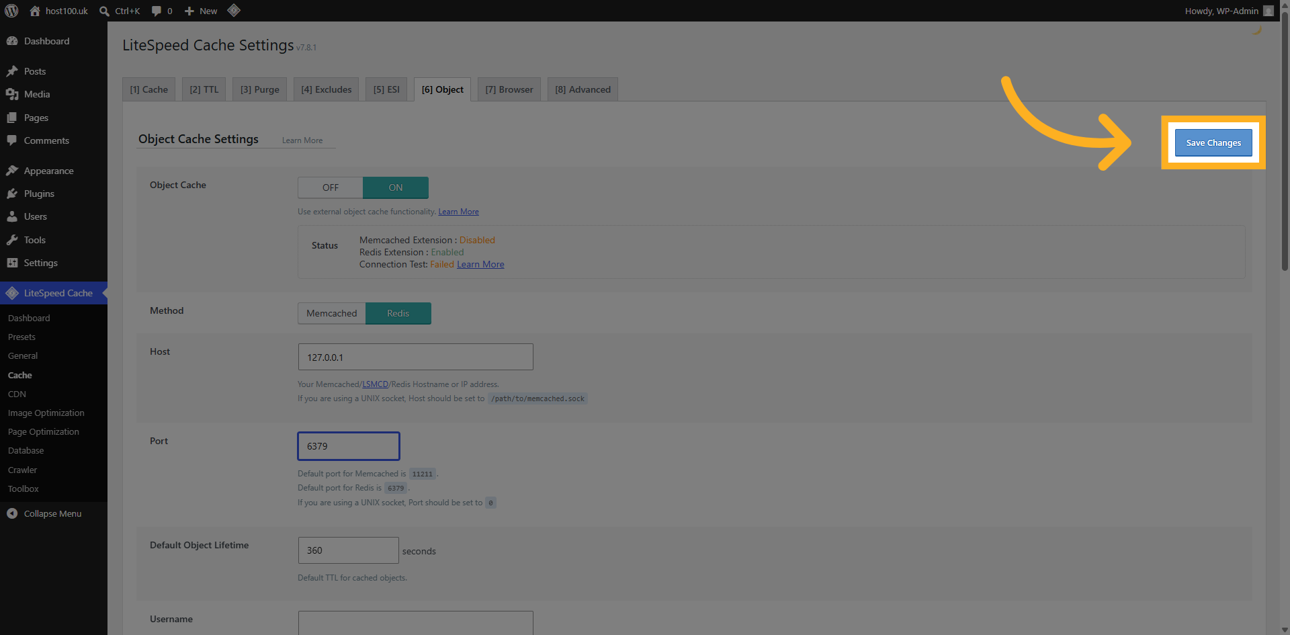Click the LiteSpeed Cache sidebar icon
Viewport: 1290px width, 635px height.
point(12,293)
